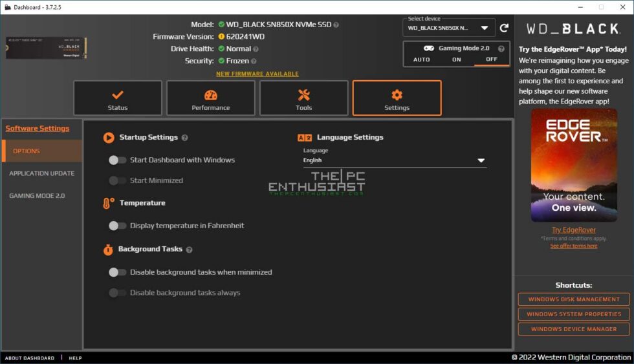This screenshot has width=634, height=364.
Task: Click the Gaming Mode 2.0 help icon
Action: (501, 48)
